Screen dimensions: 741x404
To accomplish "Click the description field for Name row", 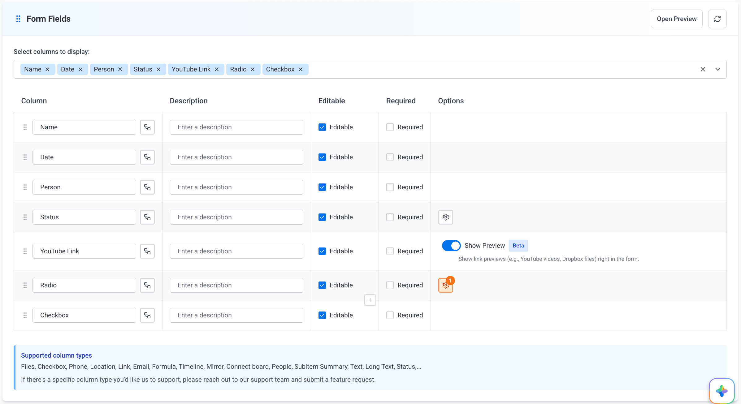I will tap(236, 127).
